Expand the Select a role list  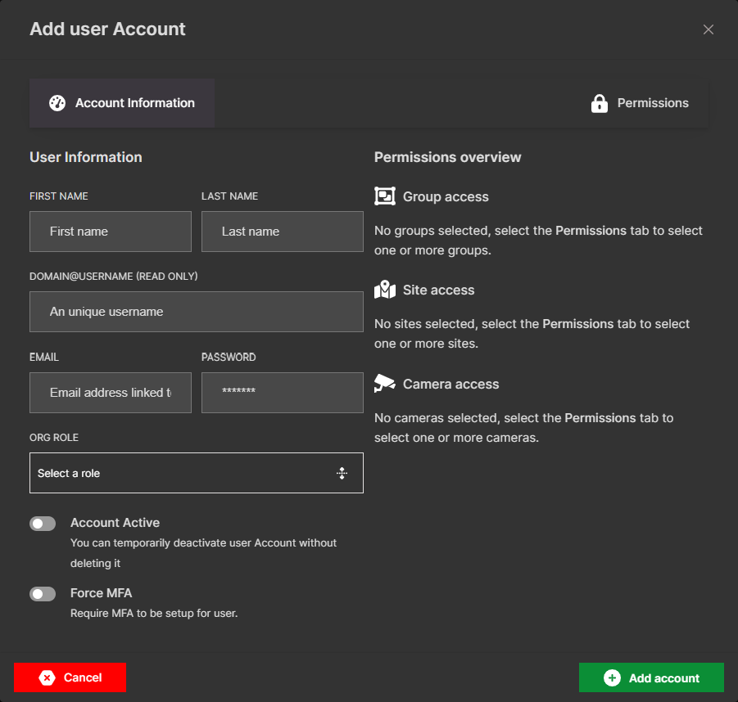pos(197,473)
